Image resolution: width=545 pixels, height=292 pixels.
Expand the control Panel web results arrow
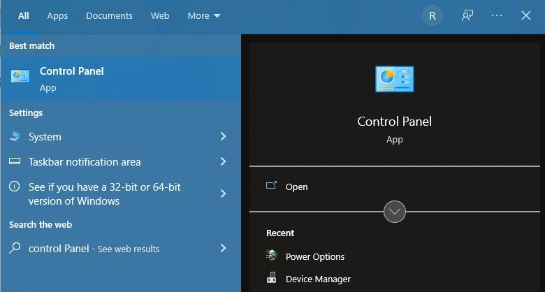(x=224, y=248)
